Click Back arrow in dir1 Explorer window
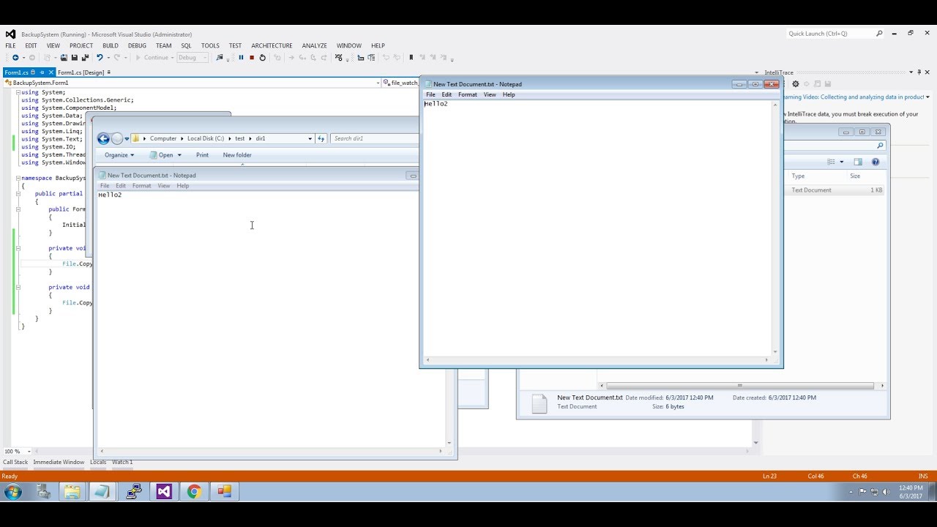The image size is (937, 527). (x=103, y=138)
